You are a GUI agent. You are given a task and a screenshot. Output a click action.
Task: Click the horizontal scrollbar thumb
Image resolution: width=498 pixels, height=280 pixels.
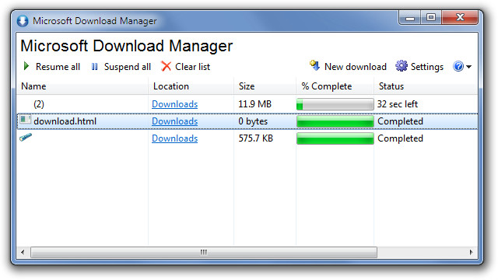tap(204, 252)
